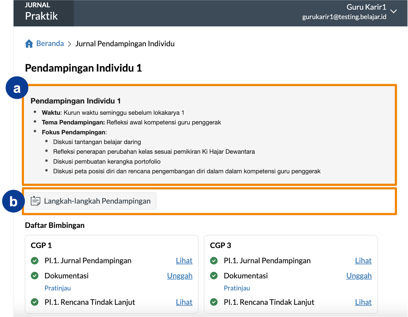
Task: Click the notepad icon in Langkah-langkah Pendampingan
Action: click(35, 201)
